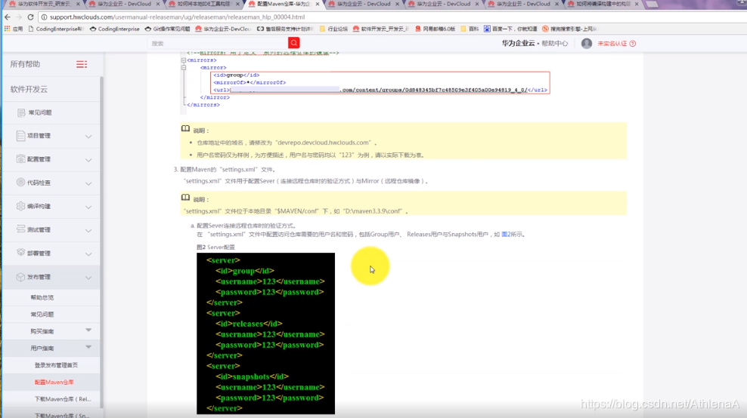Image resolution: width=747 pixels, height=418 pixels.
Task: Collapse the 发布管理 chevron
Action: pos(88,277)
